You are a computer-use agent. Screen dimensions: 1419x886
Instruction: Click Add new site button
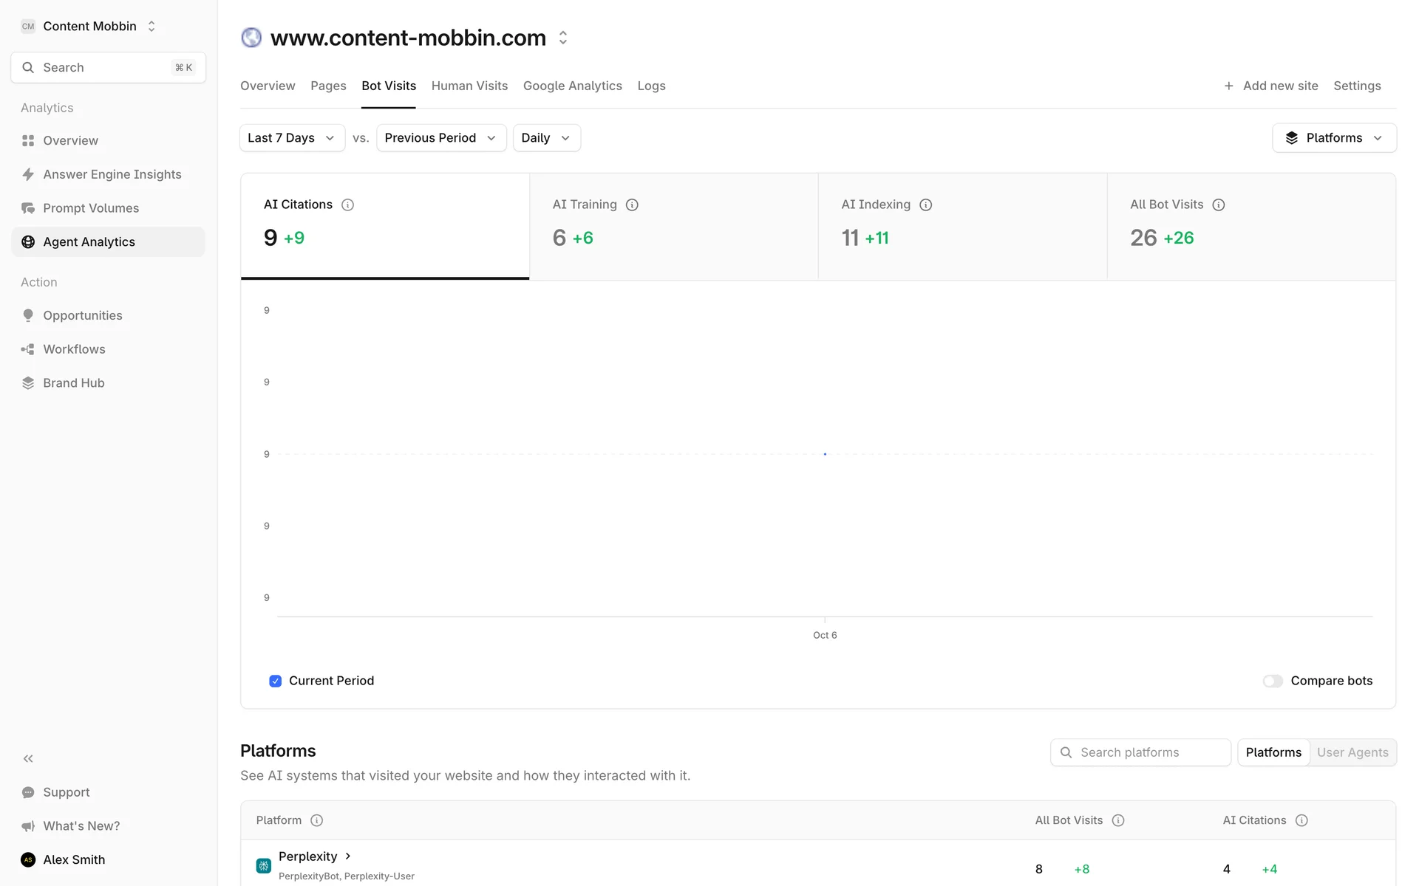pos(1271,86)
